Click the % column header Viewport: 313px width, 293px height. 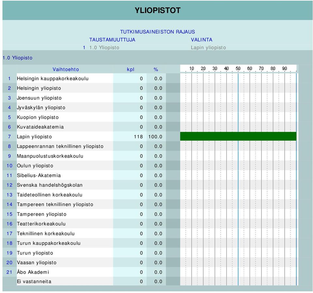click(156, 69)
